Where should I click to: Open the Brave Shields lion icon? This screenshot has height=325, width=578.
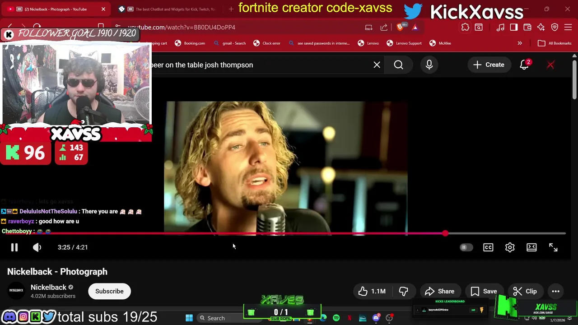(400, 27)
